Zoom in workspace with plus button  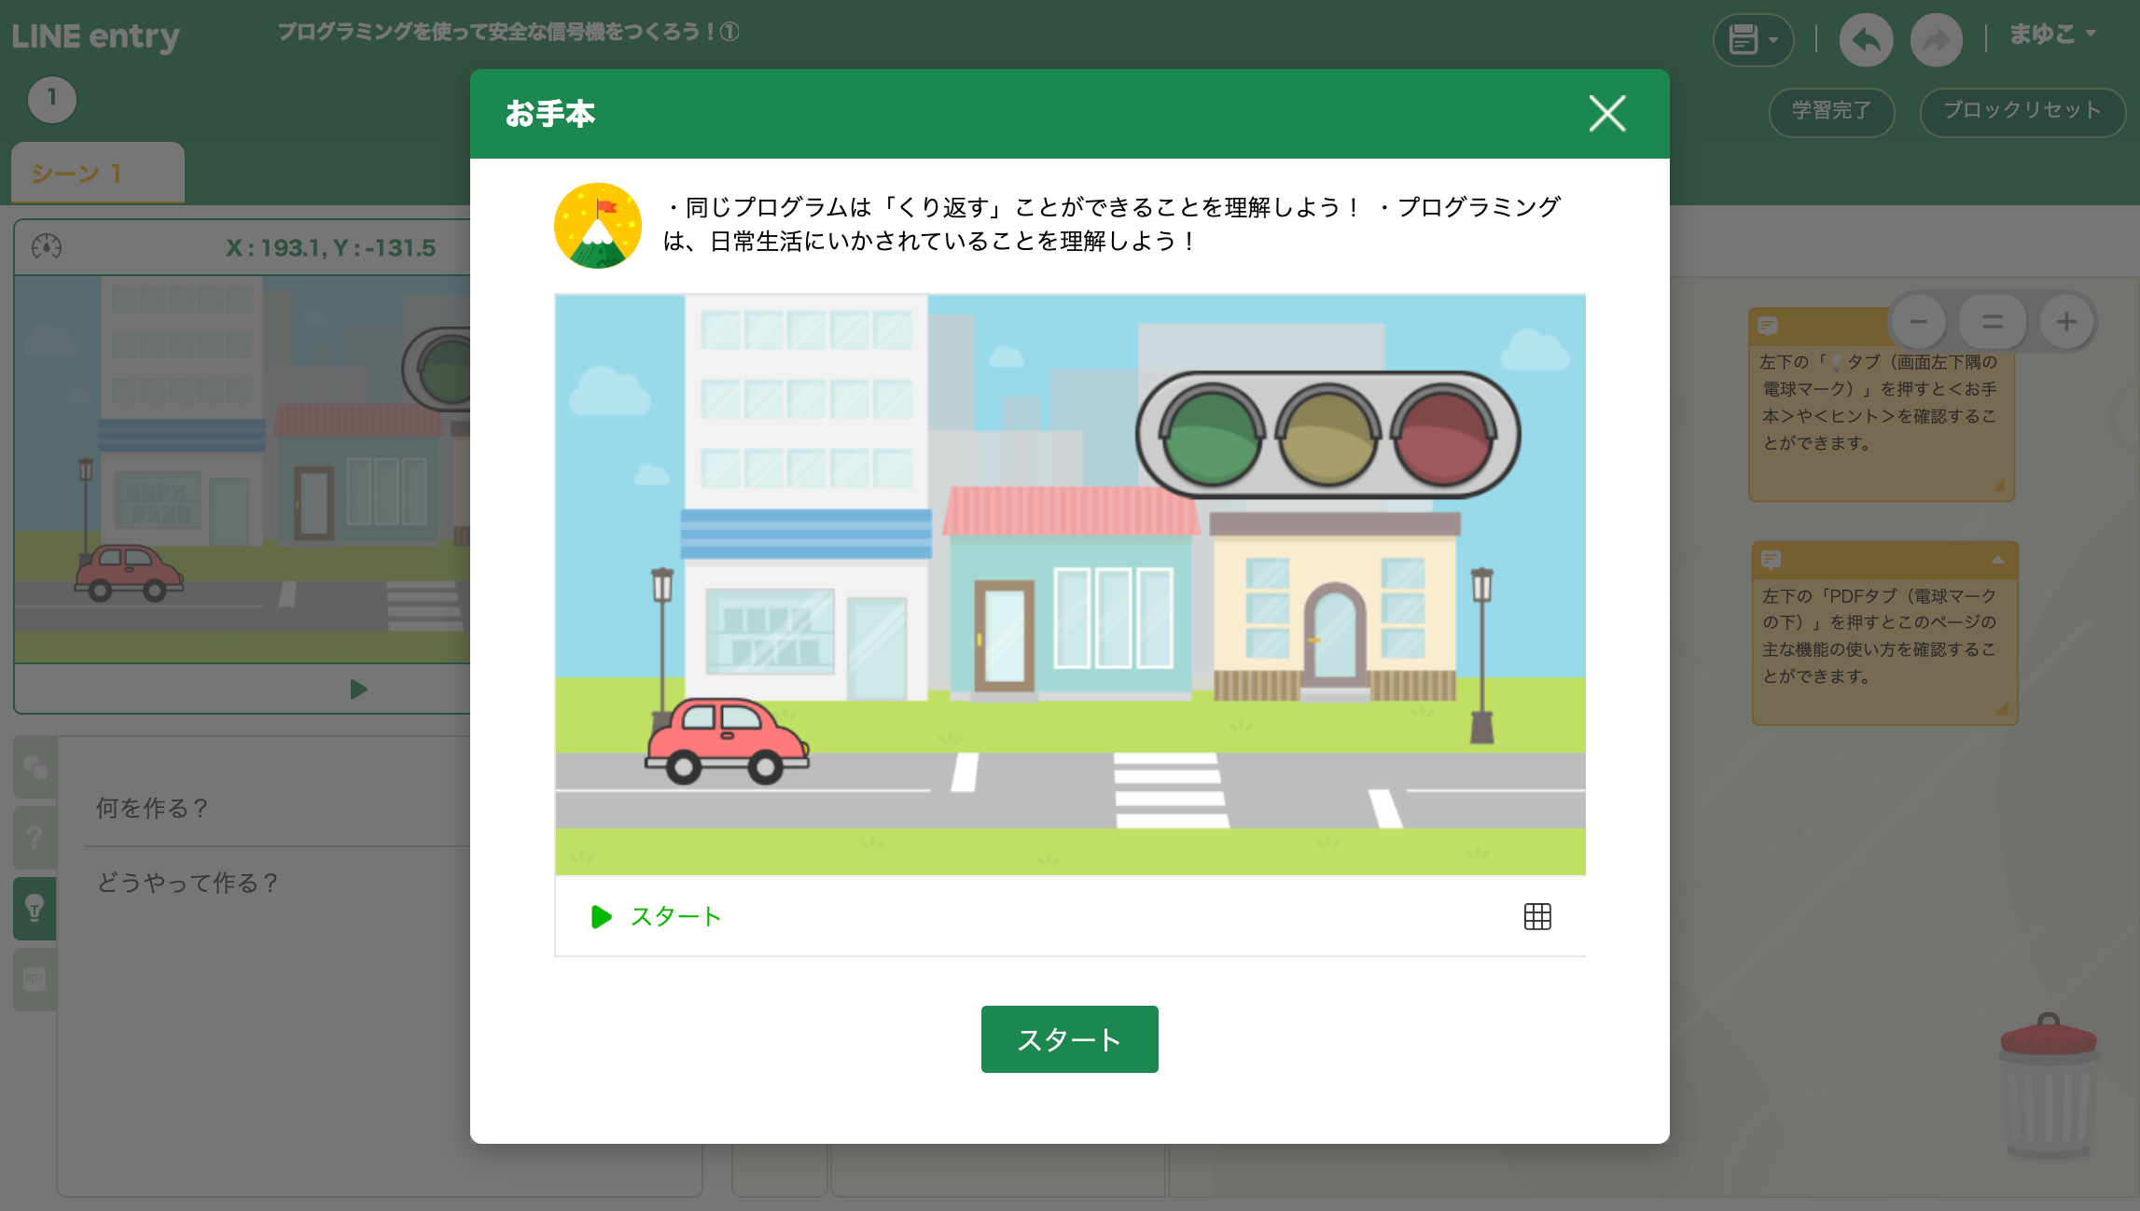pyautogui.click(x=2066, y=322)
